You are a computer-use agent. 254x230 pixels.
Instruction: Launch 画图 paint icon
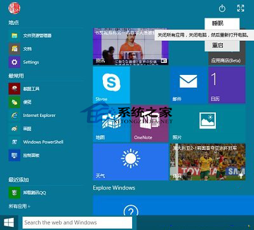15,128
